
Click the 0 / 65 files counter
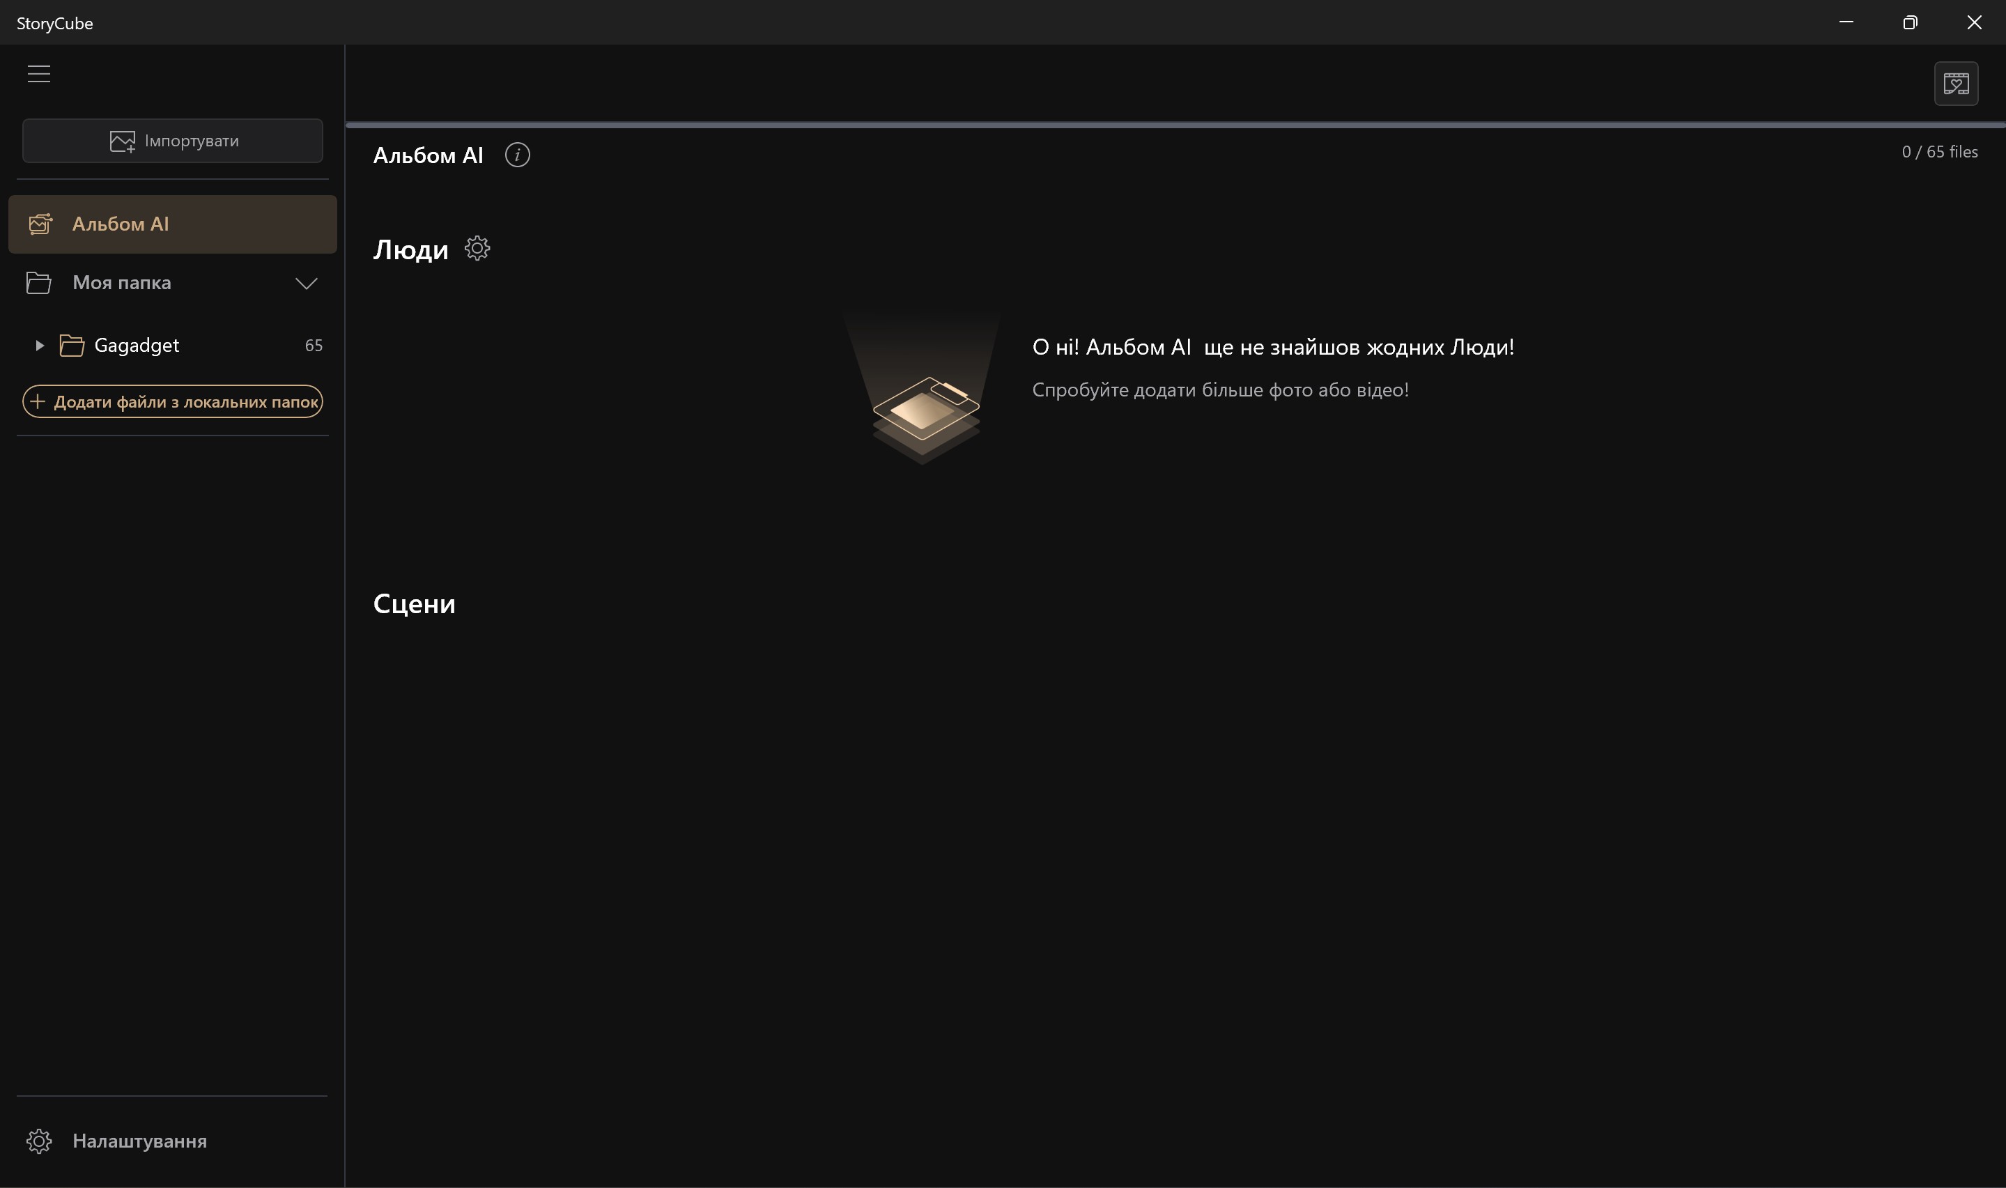(x=1940, y=152)
